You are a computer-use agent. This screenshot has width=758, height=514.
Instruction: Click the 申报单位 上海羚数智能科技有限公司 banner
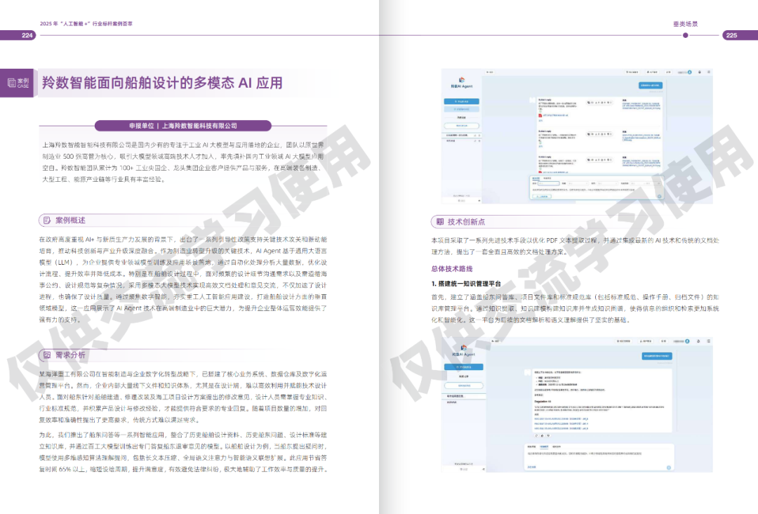[x=182, y=126]
